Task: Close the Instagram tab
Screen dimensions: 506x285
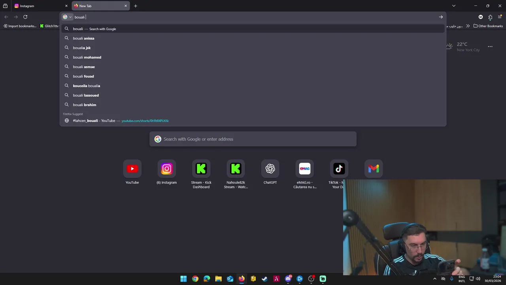Action: click(x=66, y=6)
